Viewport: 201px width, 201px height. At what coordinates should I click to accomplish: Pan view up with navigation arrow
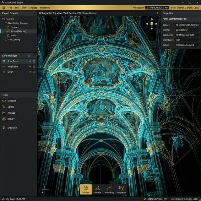(x=152, y=19)
